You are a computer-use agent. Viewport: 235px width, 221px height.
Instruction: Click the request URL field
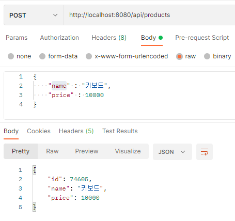pos(149,15)
